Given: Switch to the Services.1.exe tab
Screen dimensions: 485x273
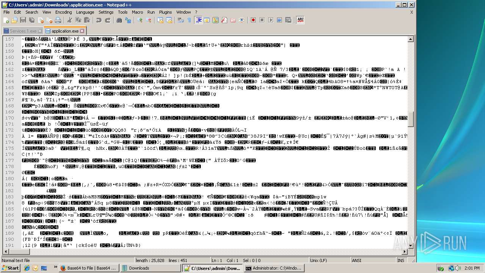Looking at the screenshot, I should pos(23,31).
